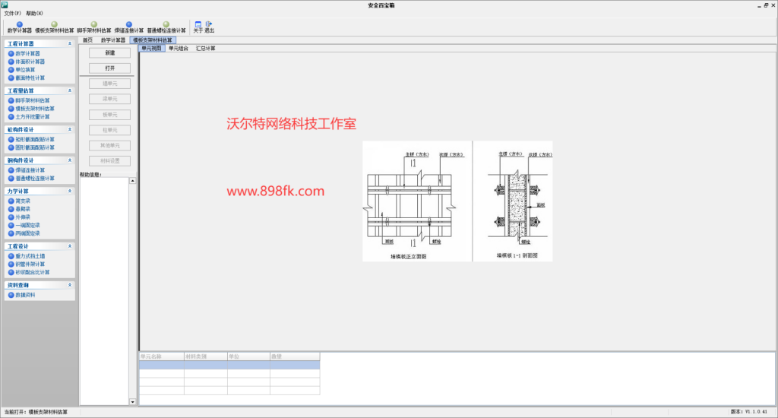Open 普通螺栓连接计算 toolbar icon

point(166,27)
